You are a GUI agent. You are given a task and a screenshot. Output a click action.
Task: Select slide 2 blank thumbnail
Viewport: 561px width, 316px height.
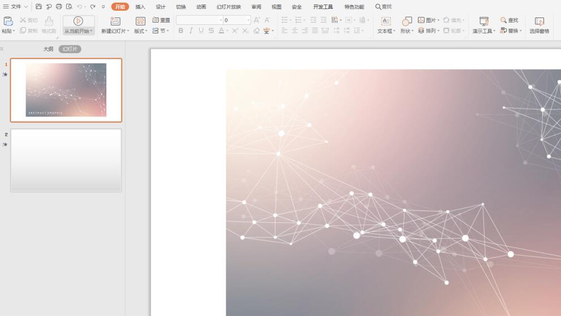click(x=66, y=160)
